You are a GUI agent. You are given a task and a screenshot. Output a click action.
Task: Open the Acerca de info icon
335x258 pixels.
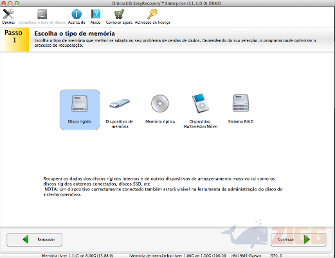[x=77, y=14]
